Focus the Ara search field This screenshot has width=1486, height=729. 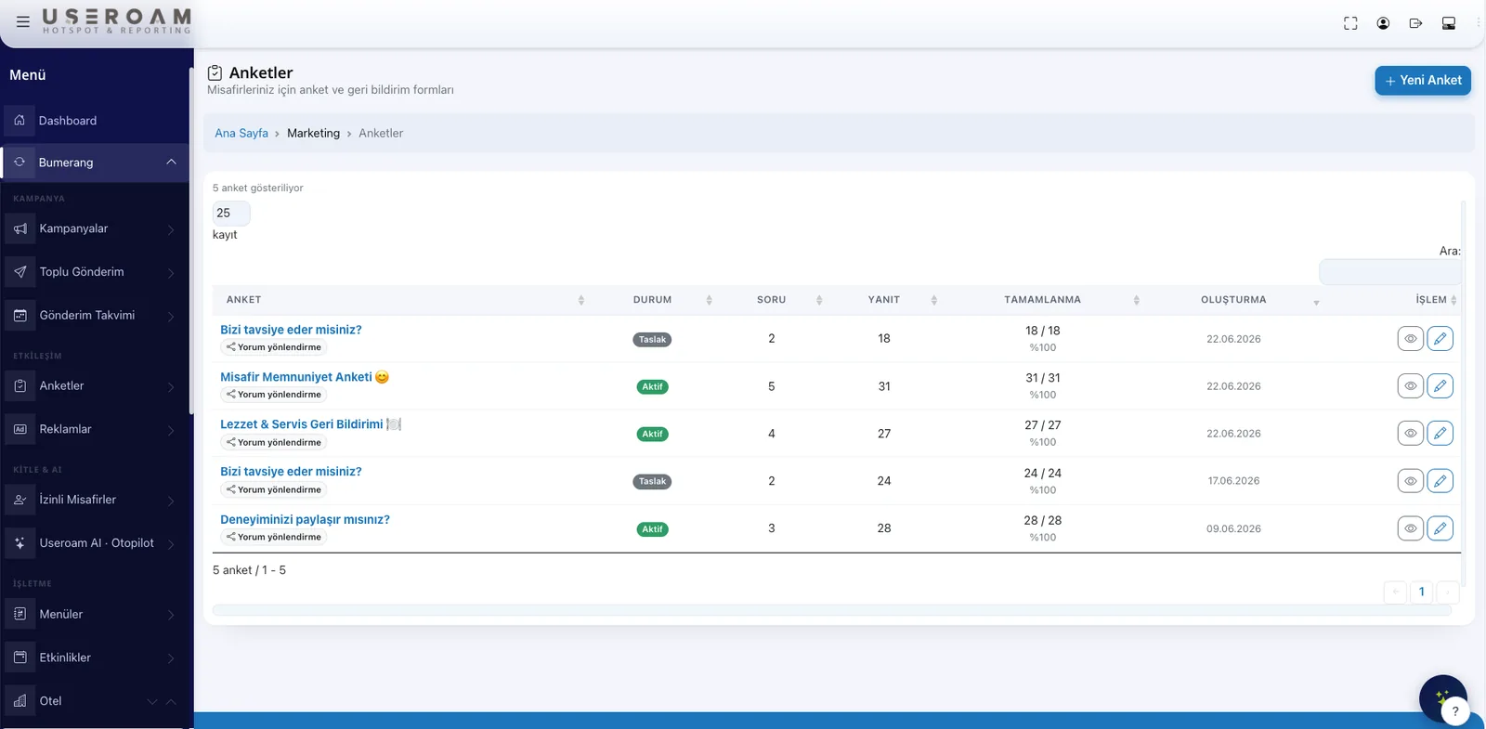pyautogui.click(x=1389, y=272)
